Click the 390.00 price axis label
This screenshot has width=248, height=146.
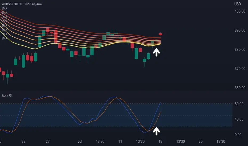click(240, 30)
